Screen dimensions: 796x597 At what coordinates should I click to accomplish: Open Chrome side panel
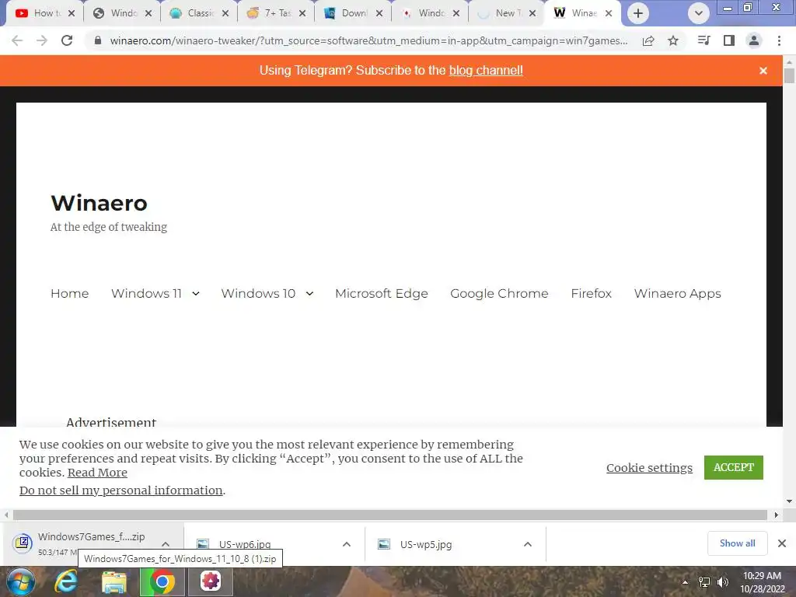[x=729, y=40]
